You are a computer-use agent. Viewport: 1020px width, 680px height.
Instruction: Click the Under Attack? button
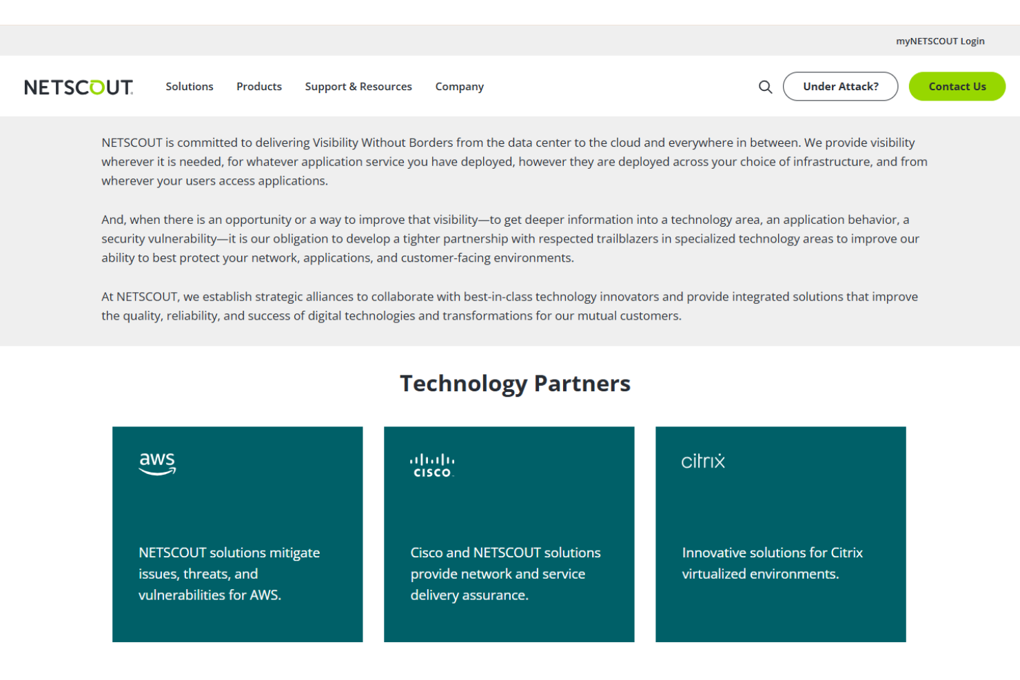(840, 86)
